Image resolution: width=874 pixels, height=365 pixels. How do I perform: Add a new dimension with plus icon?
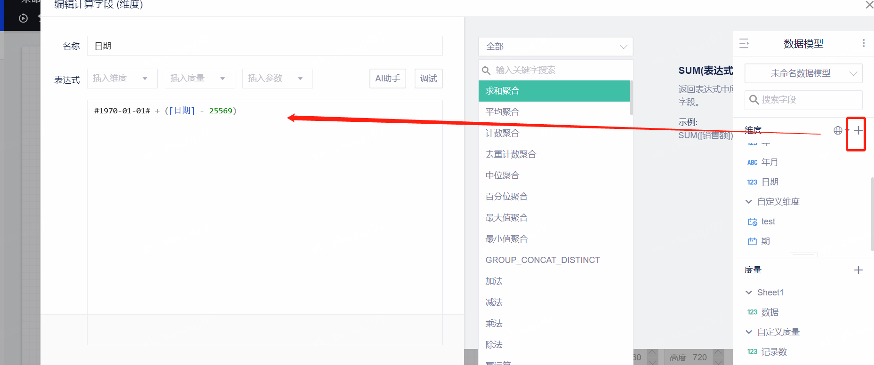click(x=858, y=130)
